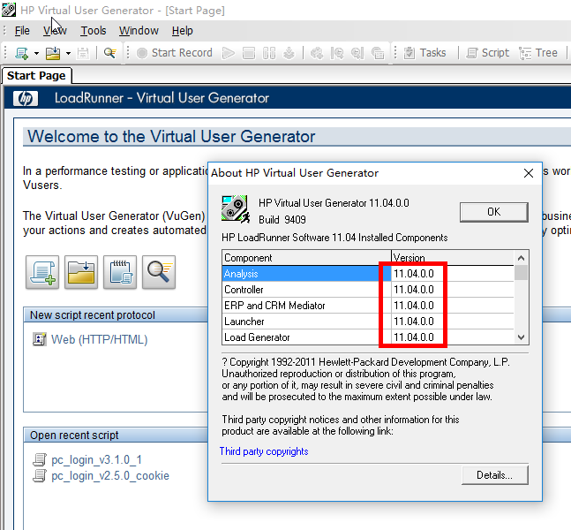Click the script icon beside pc_login_v2.5.0_cookie
571x530 pixels.
pyautogui.click(x=40, y=476)
